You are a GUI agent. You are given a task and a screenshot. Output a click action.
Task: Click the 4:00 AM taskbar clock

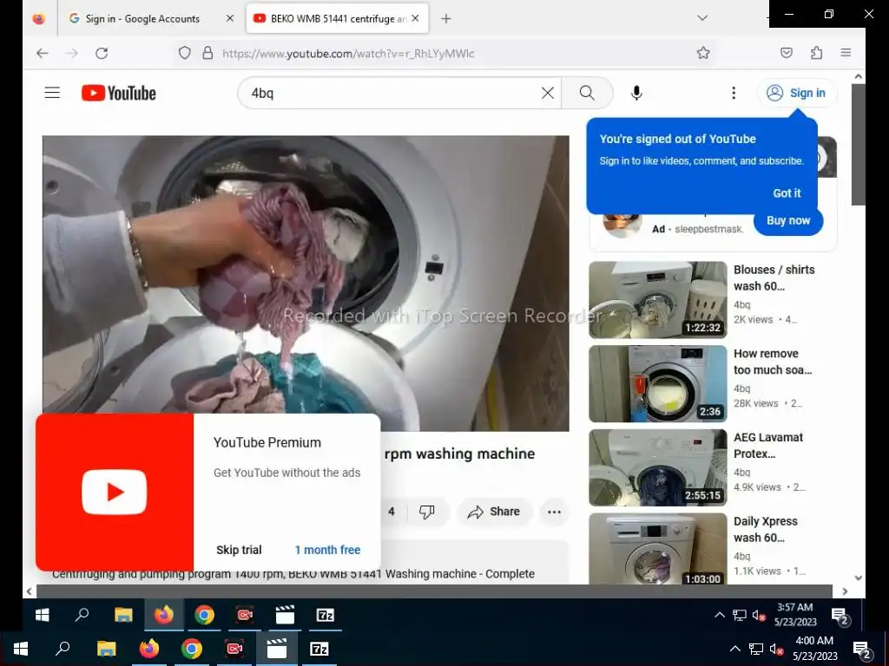[x=814, y=649]
